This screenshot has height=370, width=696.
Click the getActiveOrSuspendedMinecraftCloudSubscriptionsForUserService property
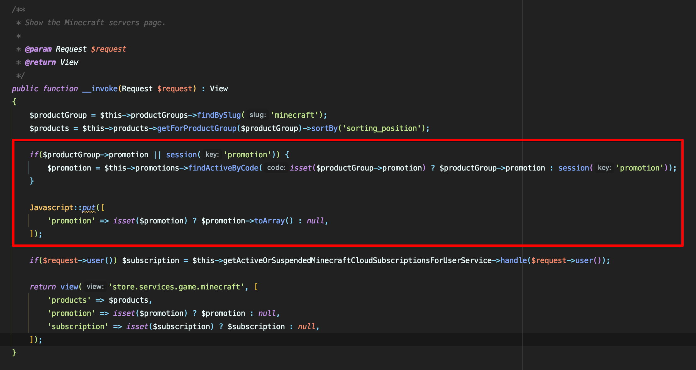pyautogui.click(x=357, y=261)
